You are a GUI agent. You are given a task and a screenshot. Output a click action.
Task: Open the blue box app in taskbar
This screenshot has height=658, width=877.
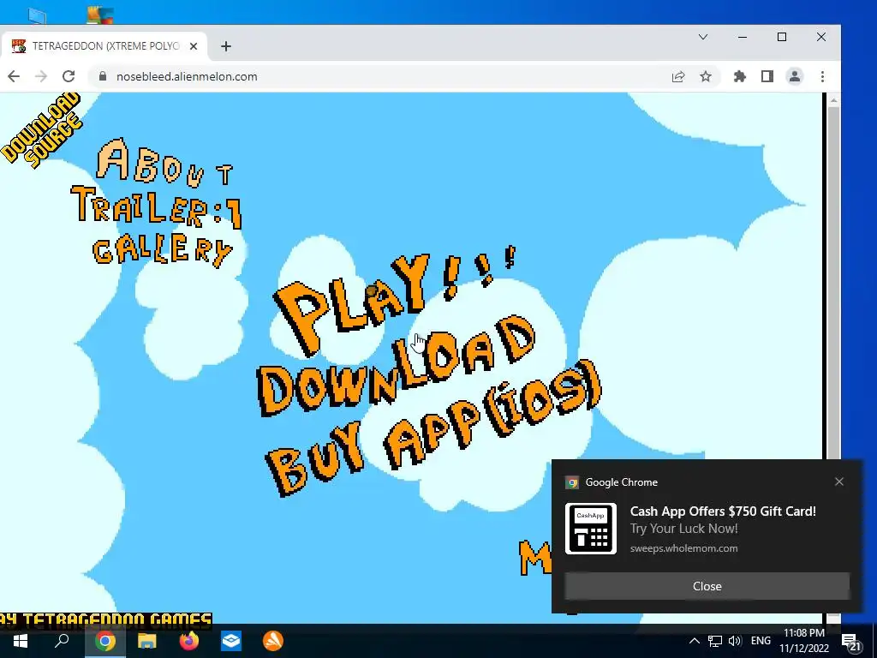click(231, 641)
